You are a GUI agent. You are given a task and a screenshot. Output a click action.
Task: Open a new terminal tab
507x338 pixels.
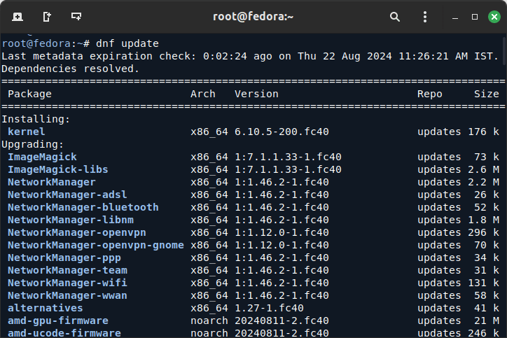point(18,17)
